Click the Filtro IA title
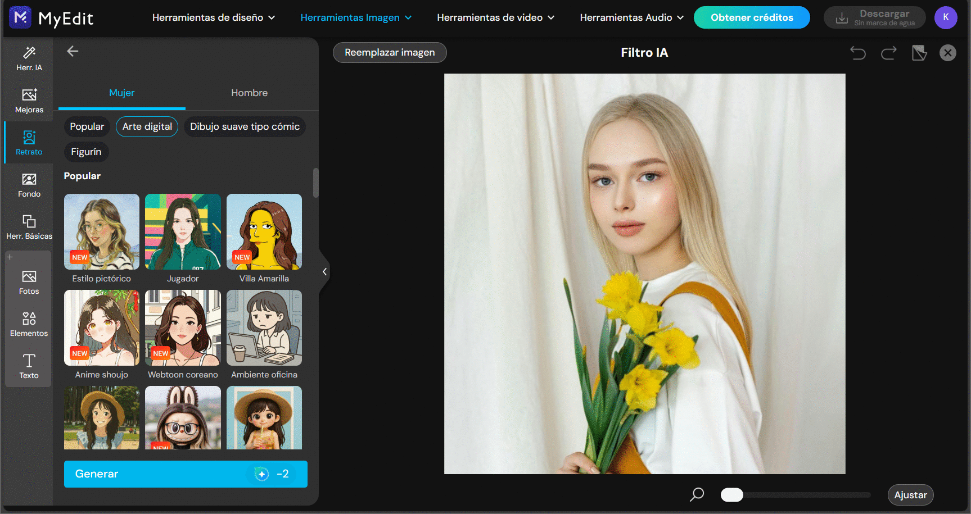The width and height of the screenshot is (971, 514). click(644, 53)
